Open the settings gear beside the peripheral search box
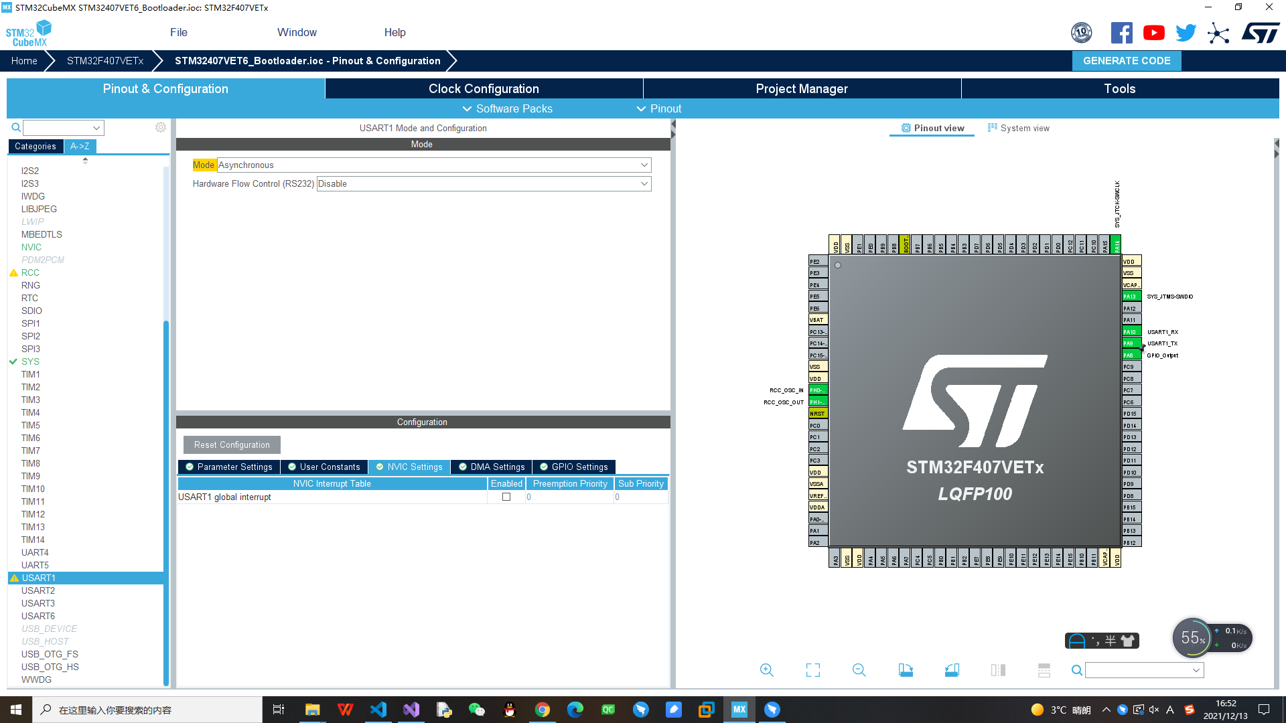Screen dimensions: 1286x723 160,127
